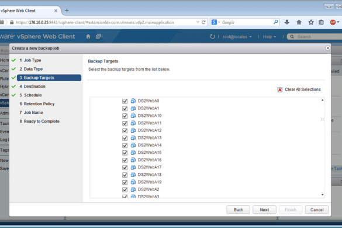
Task: Go to step 8 Ready to Complete
Action: tap(39, 122)
